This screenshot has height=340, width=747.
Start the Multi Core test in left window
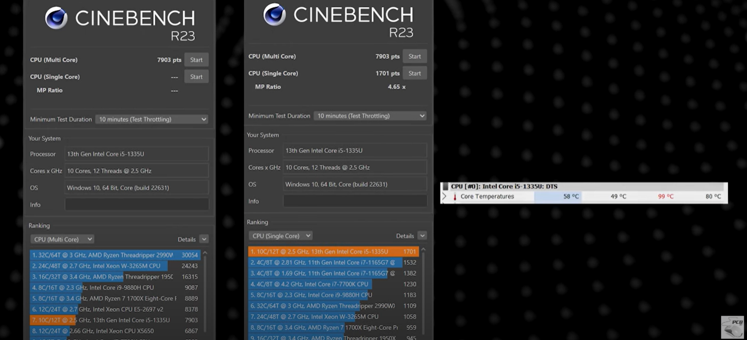point(197,60)
